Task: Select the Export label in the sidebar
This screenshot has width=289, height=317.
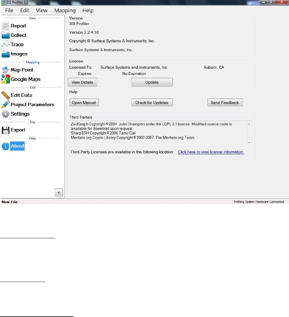Action: pyautogui.click(x=18, y=130)
